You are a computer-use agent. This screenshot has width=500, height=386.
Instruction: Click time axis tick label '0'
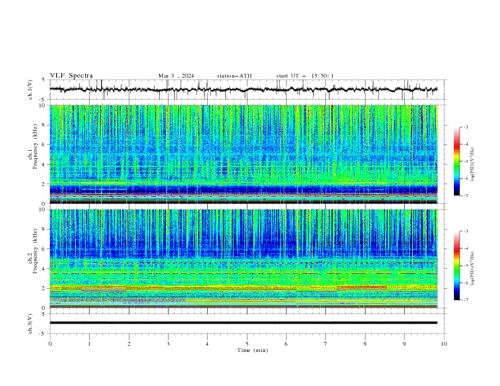point(50,344)
